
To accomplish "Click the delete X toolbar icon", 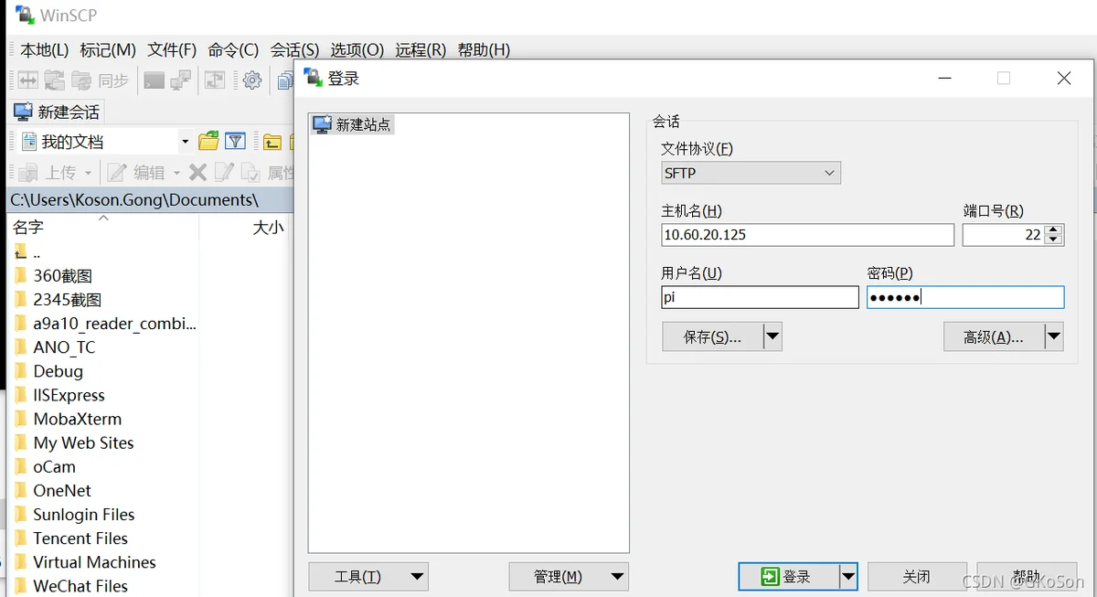I will coord(197,173).
